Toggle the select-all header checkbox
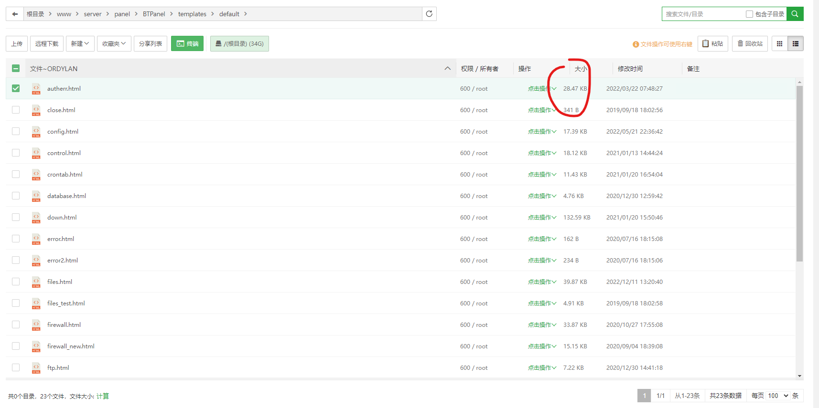This screenshot has height=408, width=819. coord(16,69)
